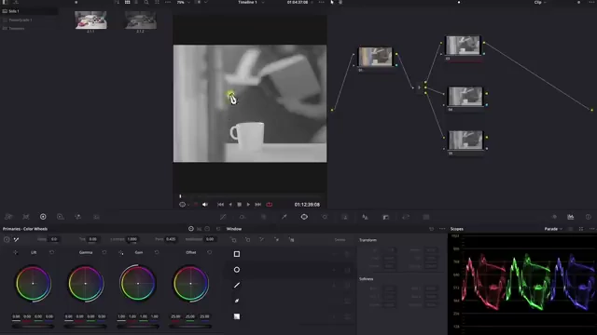Select the Gradient power window

[237, 316]
